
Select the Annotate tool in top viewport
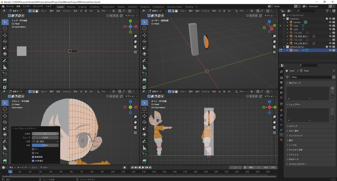coord(5,61)
